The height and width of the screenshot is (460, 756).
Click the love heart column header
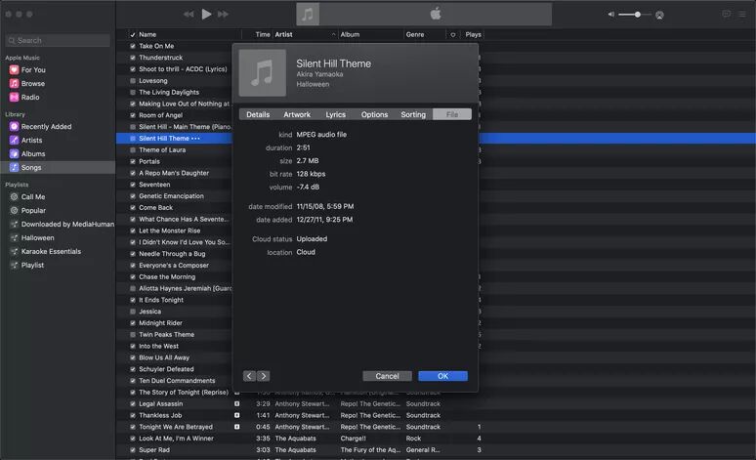453,35
